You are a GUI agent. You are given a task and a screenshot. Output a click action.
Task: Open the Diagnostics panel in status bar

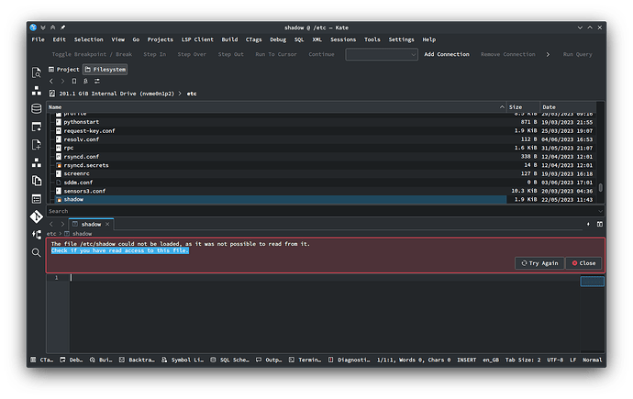point(350,360)
